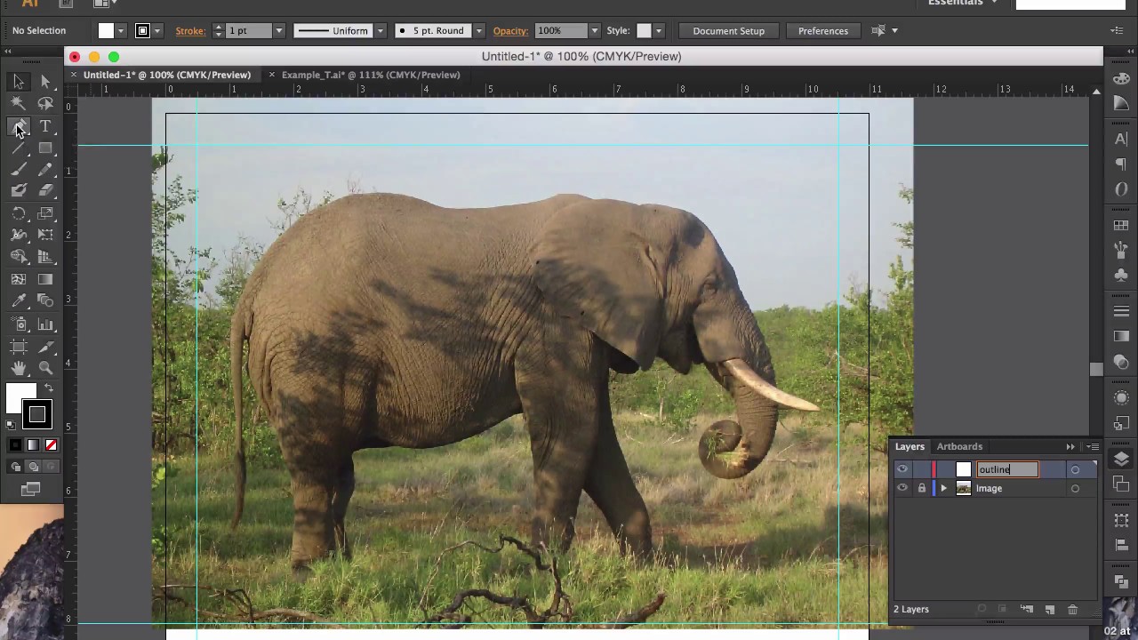Click the black stroke color swatch
This screenshot has width=1138, height=640.
point(37,414)
